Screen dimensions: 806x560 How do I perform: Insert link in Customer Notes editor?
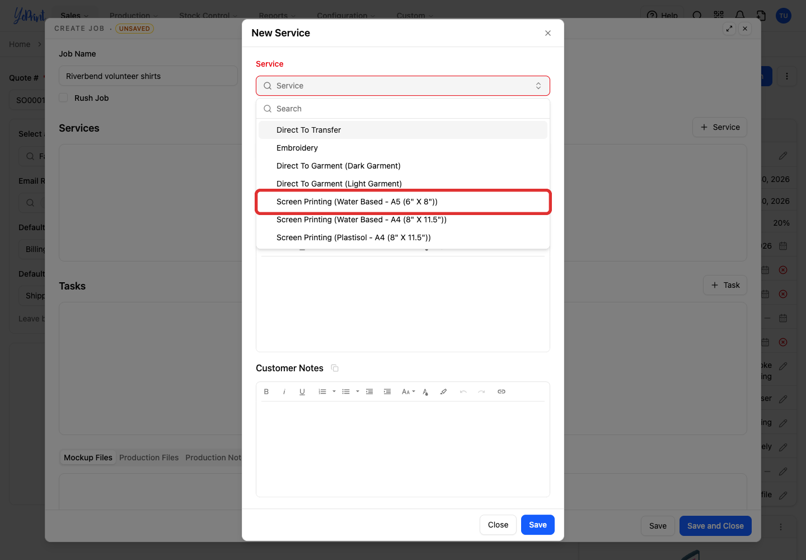pyautogui.click(x=502, y=391)
